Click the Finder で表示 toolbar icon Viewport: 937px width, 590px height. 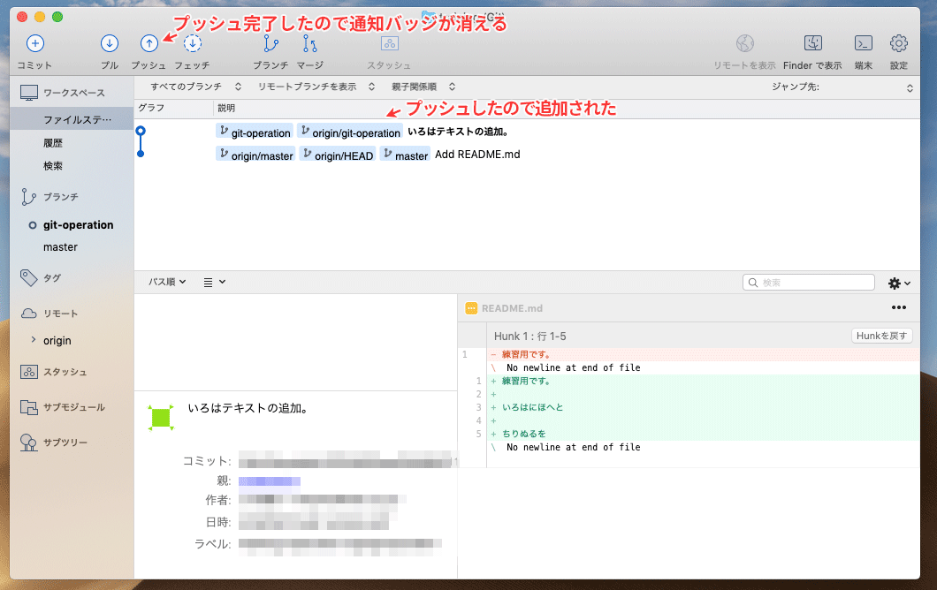coord(812,43)
